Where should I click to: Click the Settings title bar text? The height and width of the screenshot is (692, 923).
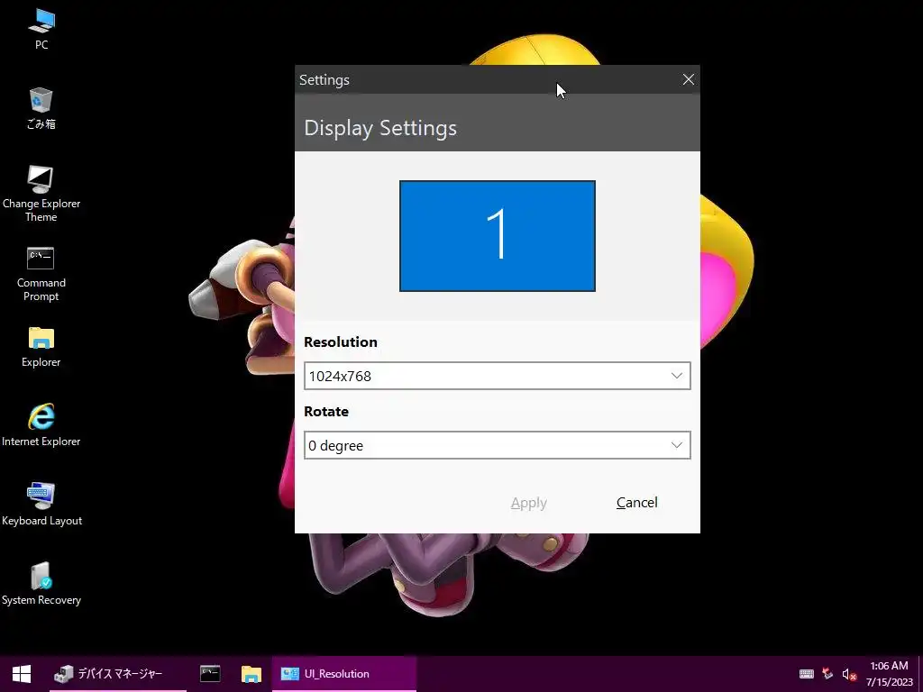point(324,80)
